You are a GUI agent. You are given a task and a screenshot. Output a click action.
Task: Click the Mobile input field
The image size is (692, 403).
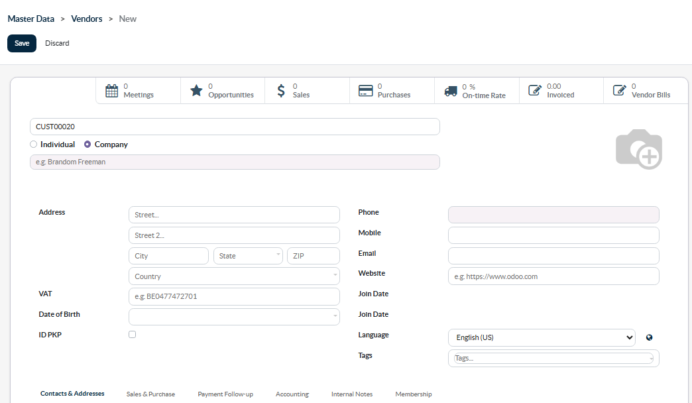[x=553, y=235]
